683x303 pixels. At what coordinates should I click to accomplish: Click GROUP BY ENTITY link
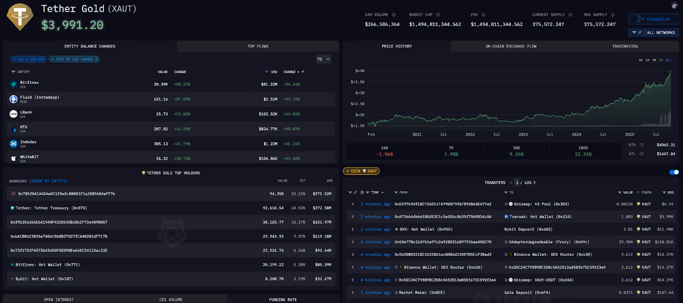(48, 181)
